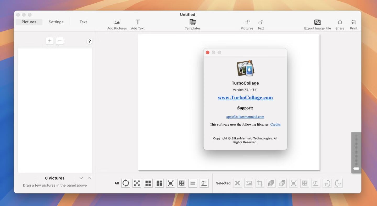The width and height of the screenshot is (377, 206).
Task: Collapse the picture list with the down chevron
Action: coord(81,178)
